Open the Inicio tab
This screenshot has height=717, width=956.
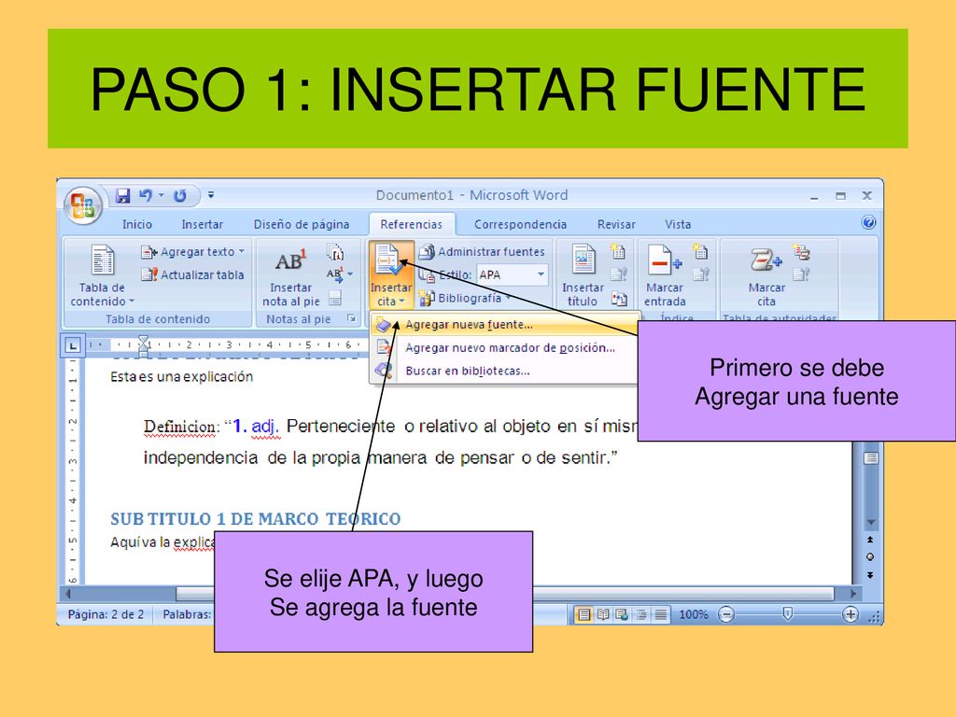(137, 224)
